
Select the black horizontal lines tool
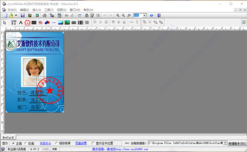(x=34, y=23)
